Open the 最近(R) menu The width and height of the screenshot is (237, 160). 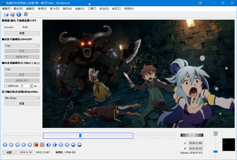pos(18,9)
